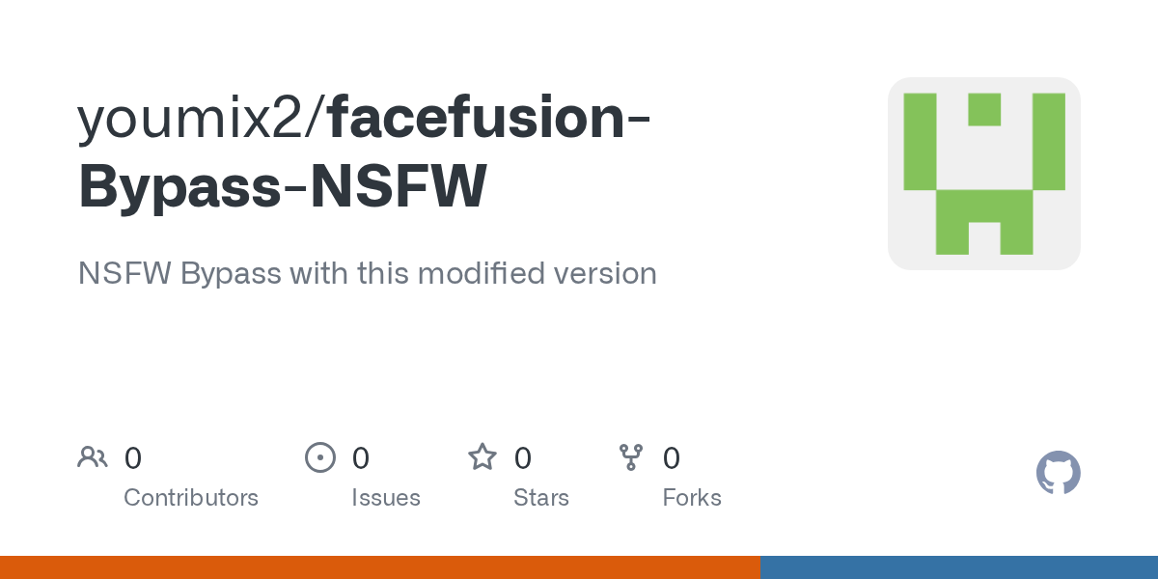This screenshot has width=1158, height=579.
Task: Click the Issues circle-dot icon
Action: [x=320, y=457]
